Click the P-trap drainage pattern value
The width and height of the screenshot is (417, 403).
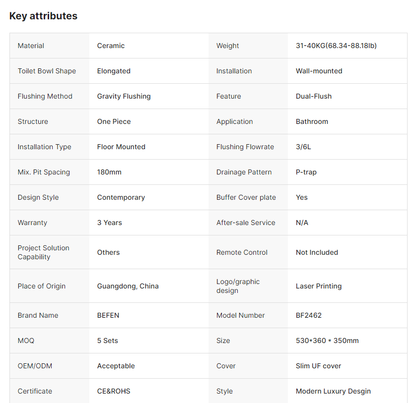[x=306, y=172]
